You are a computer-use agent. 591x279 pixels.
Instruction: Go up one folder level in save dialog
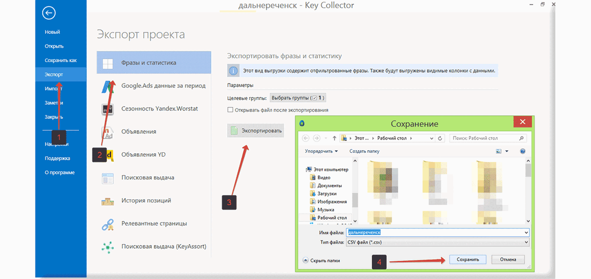(x=335, y=139)
